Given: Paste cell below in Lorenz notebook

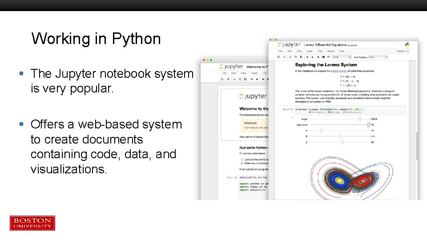Looking at the screenshot, I should click(301, 57).
